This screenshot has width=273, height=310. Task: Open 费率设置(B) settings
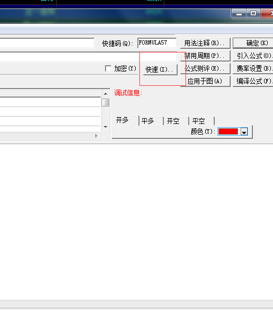click(x=253, y=68)
